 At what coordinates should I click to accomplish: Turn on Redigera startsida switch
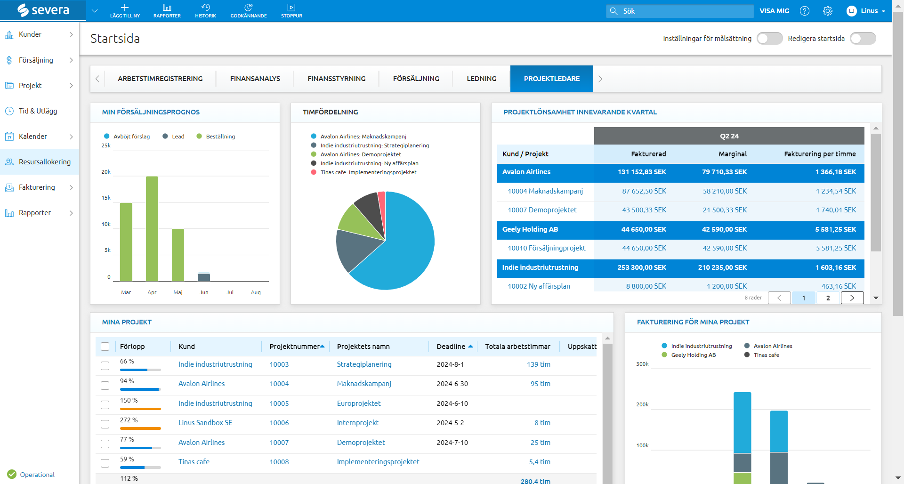(863, 39)
